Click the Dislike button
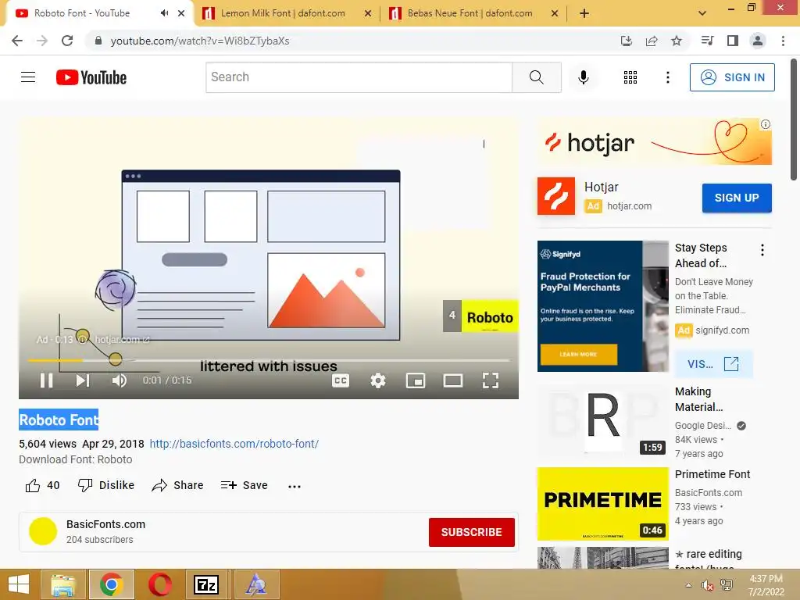The height and width of the screenshot is (600, 800). pos(106,485)
